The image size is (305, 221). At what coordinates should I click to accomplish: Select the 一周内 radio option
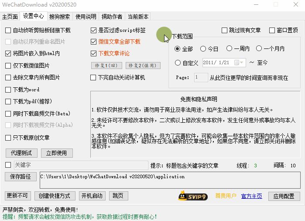click(229, 48)
